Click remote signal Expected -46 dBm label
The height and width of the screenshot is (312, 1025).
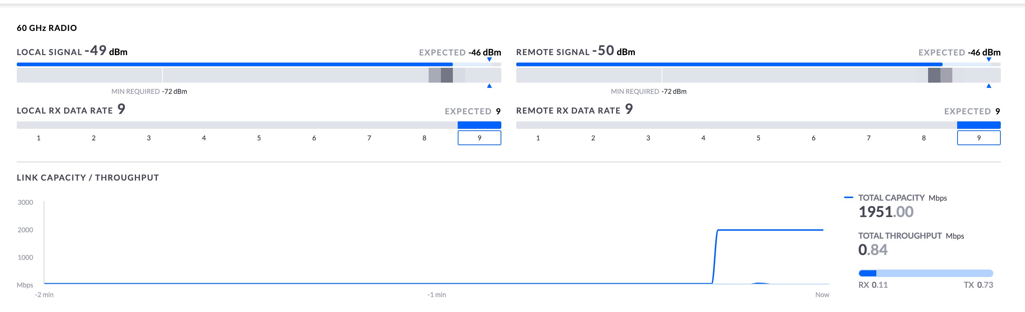click(959, 52)
